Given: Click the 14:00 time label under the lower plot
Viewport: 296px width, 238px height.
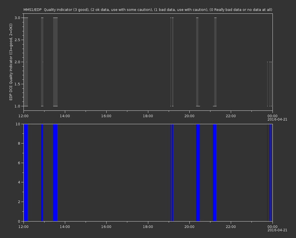Looking at the screenshot, I should 65,227.
